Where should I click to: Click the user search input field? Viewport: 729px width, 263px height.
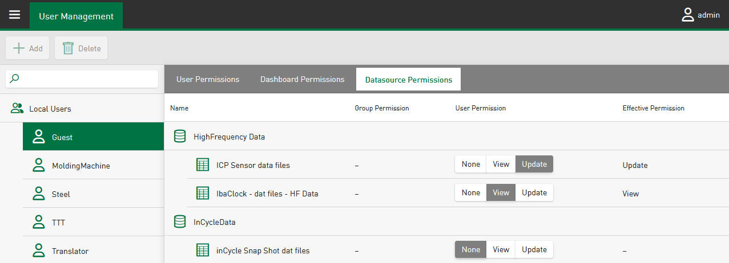86,79
